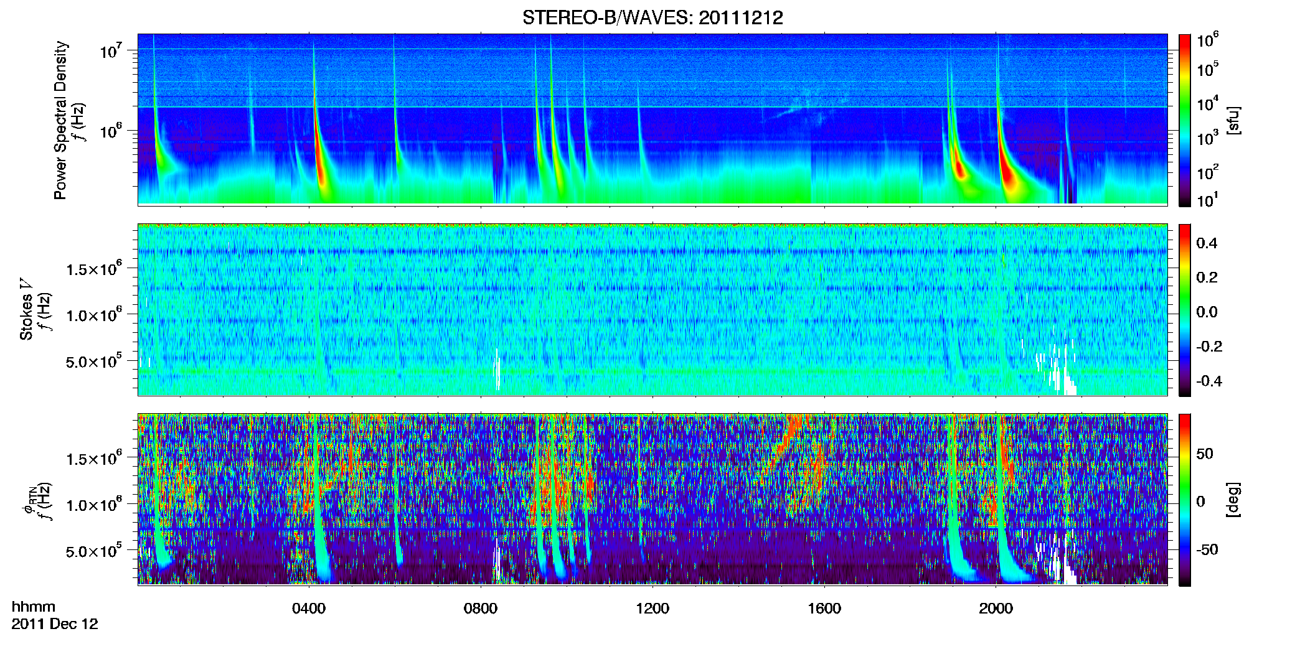Click the 10^3 value on the sfu color bar

[x=1208, y=138]
